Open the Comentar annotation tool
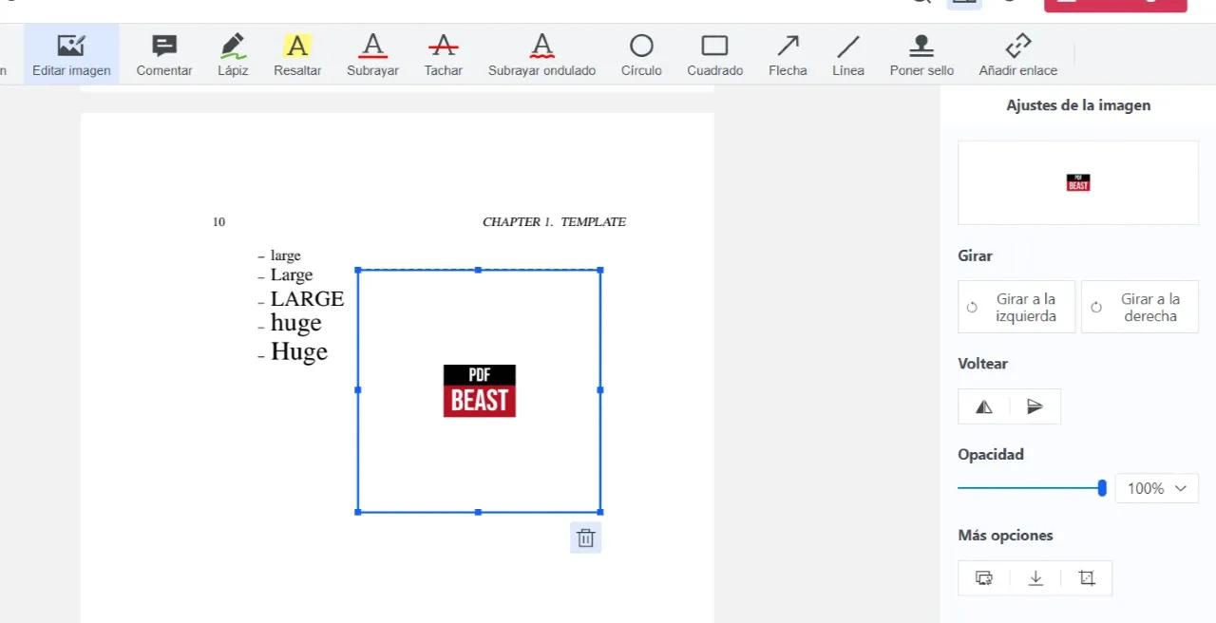This screenshot has height=623, width=1216. (164, 55)
